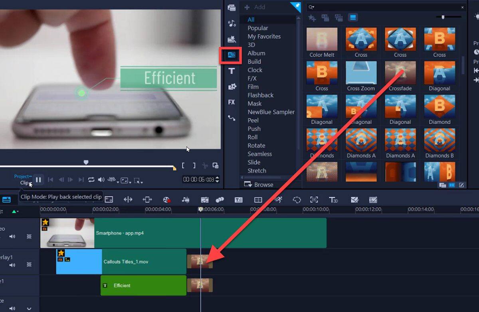This screenshot has width=479, height=312.
Task: Open the audio library via the music note icon
Action: (x=231, y=23)
